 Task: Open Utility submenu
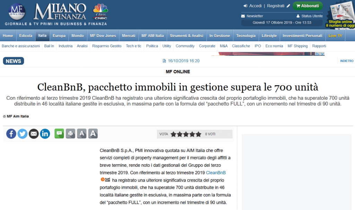[x=167, y=46]
